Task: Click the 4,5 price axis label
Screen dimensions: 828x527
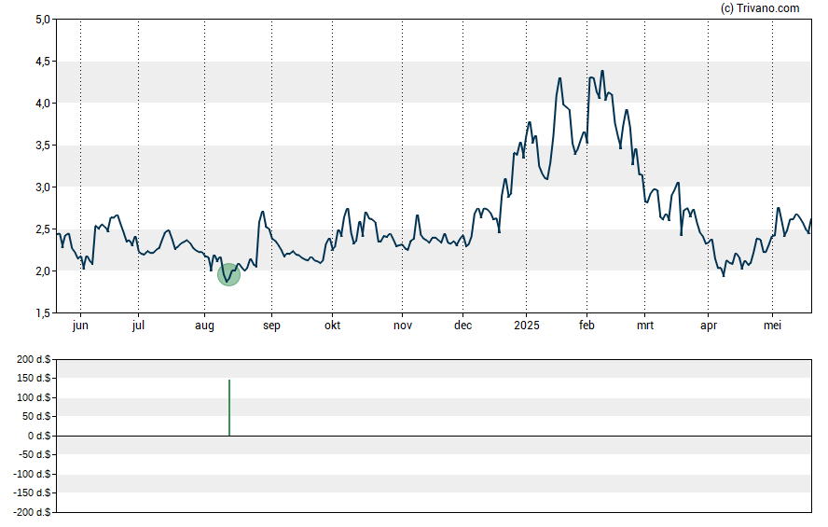Action: click(x=43, y=62)
